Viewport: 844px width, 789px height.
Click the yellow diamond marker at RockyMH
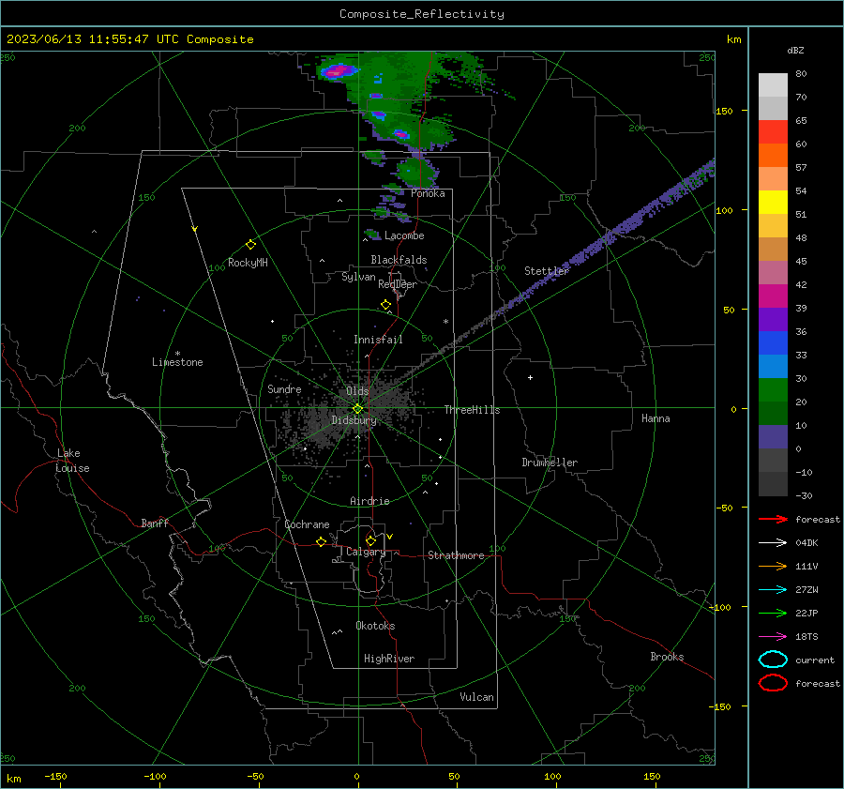[250, 245]
